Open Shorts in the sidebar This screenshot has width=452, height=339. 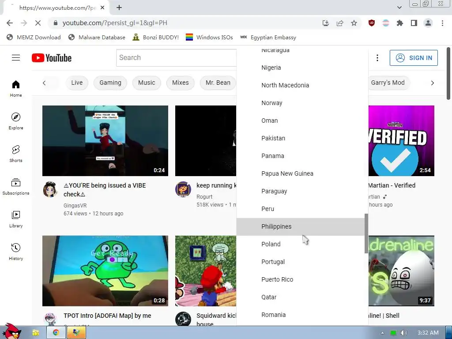16,154
